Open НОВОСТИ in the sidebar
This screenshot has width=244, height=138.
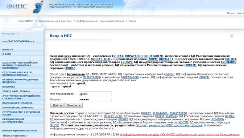pos(8,49)
